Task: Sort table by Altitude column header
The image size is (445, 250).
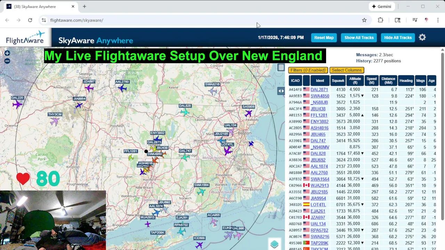Action: point(355,81)
